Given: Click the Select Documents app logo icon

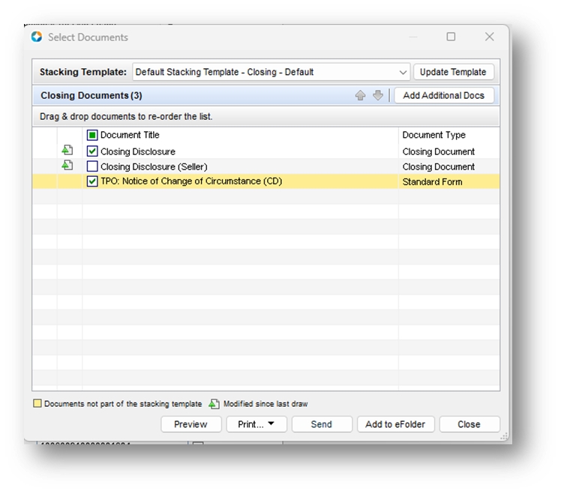Looking at the screenshot, I should (37, 37).
